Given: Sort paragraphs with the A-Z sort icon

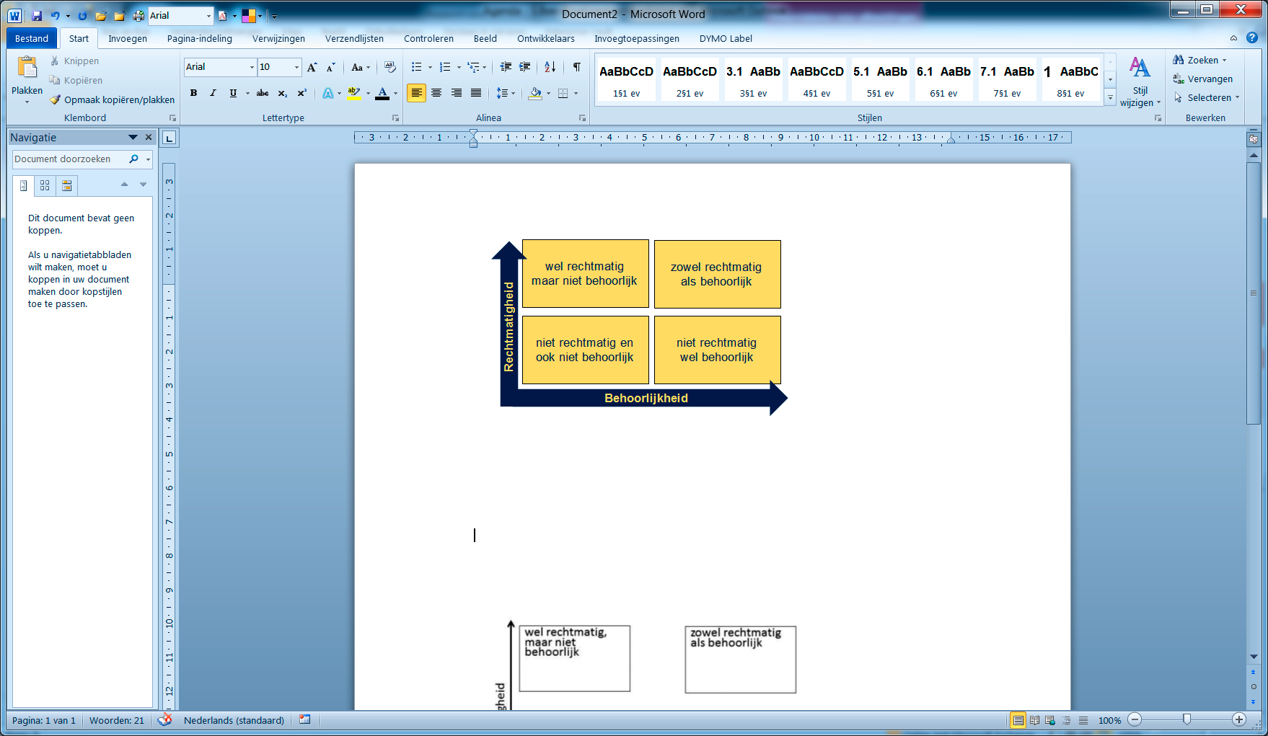Looking at the screenshot, I should click(x=550, y=67).
